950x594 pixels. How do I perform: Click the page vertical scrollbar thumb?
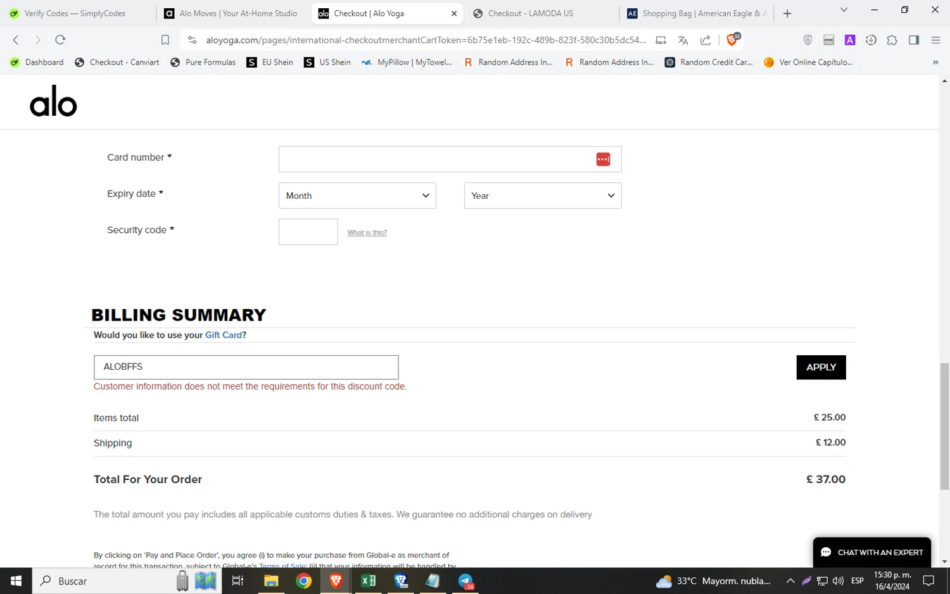pos(944,426)
